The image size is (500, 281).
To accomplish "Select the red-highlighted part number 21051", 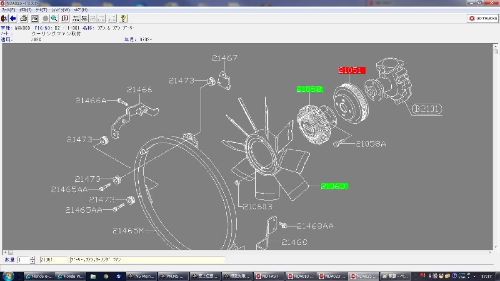I will [352, 70].
